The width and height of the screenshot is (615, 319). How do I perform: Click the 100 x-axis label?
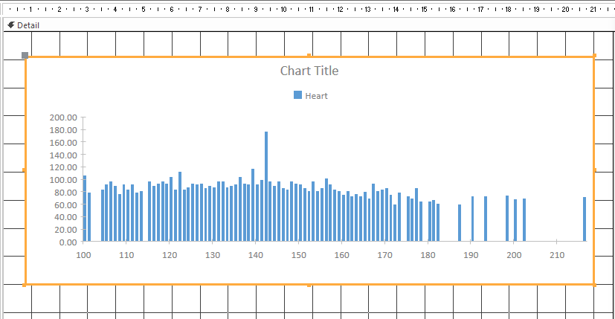[83, 255]
